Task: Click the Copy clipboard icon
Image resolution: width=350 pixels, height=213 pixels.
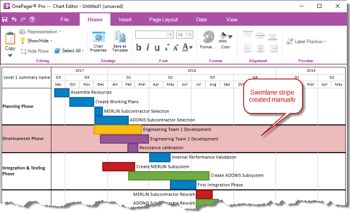Action: tap(10, 38)
